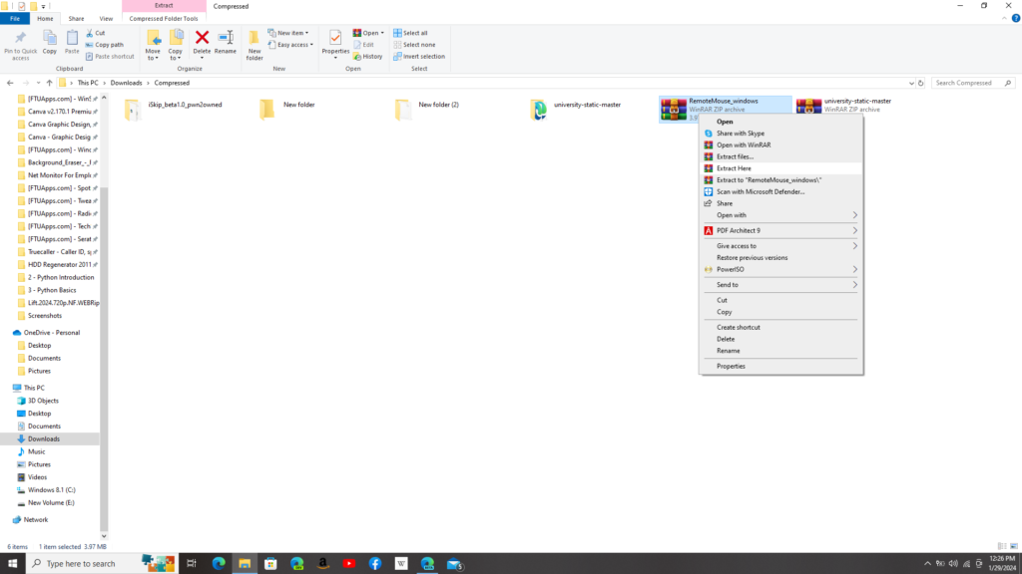
Task: Open Windows 8.1 (C:) drive
Action: pos(52,490)
